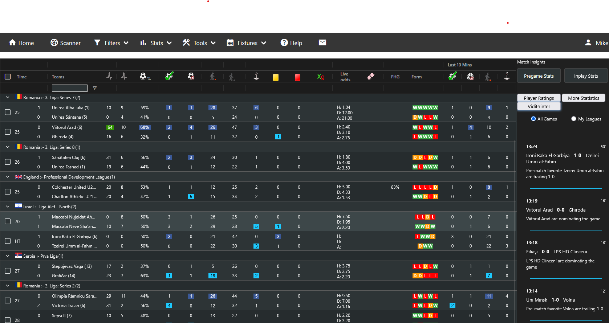
Task: Go to the Scanner page
Action: (66, 43)
